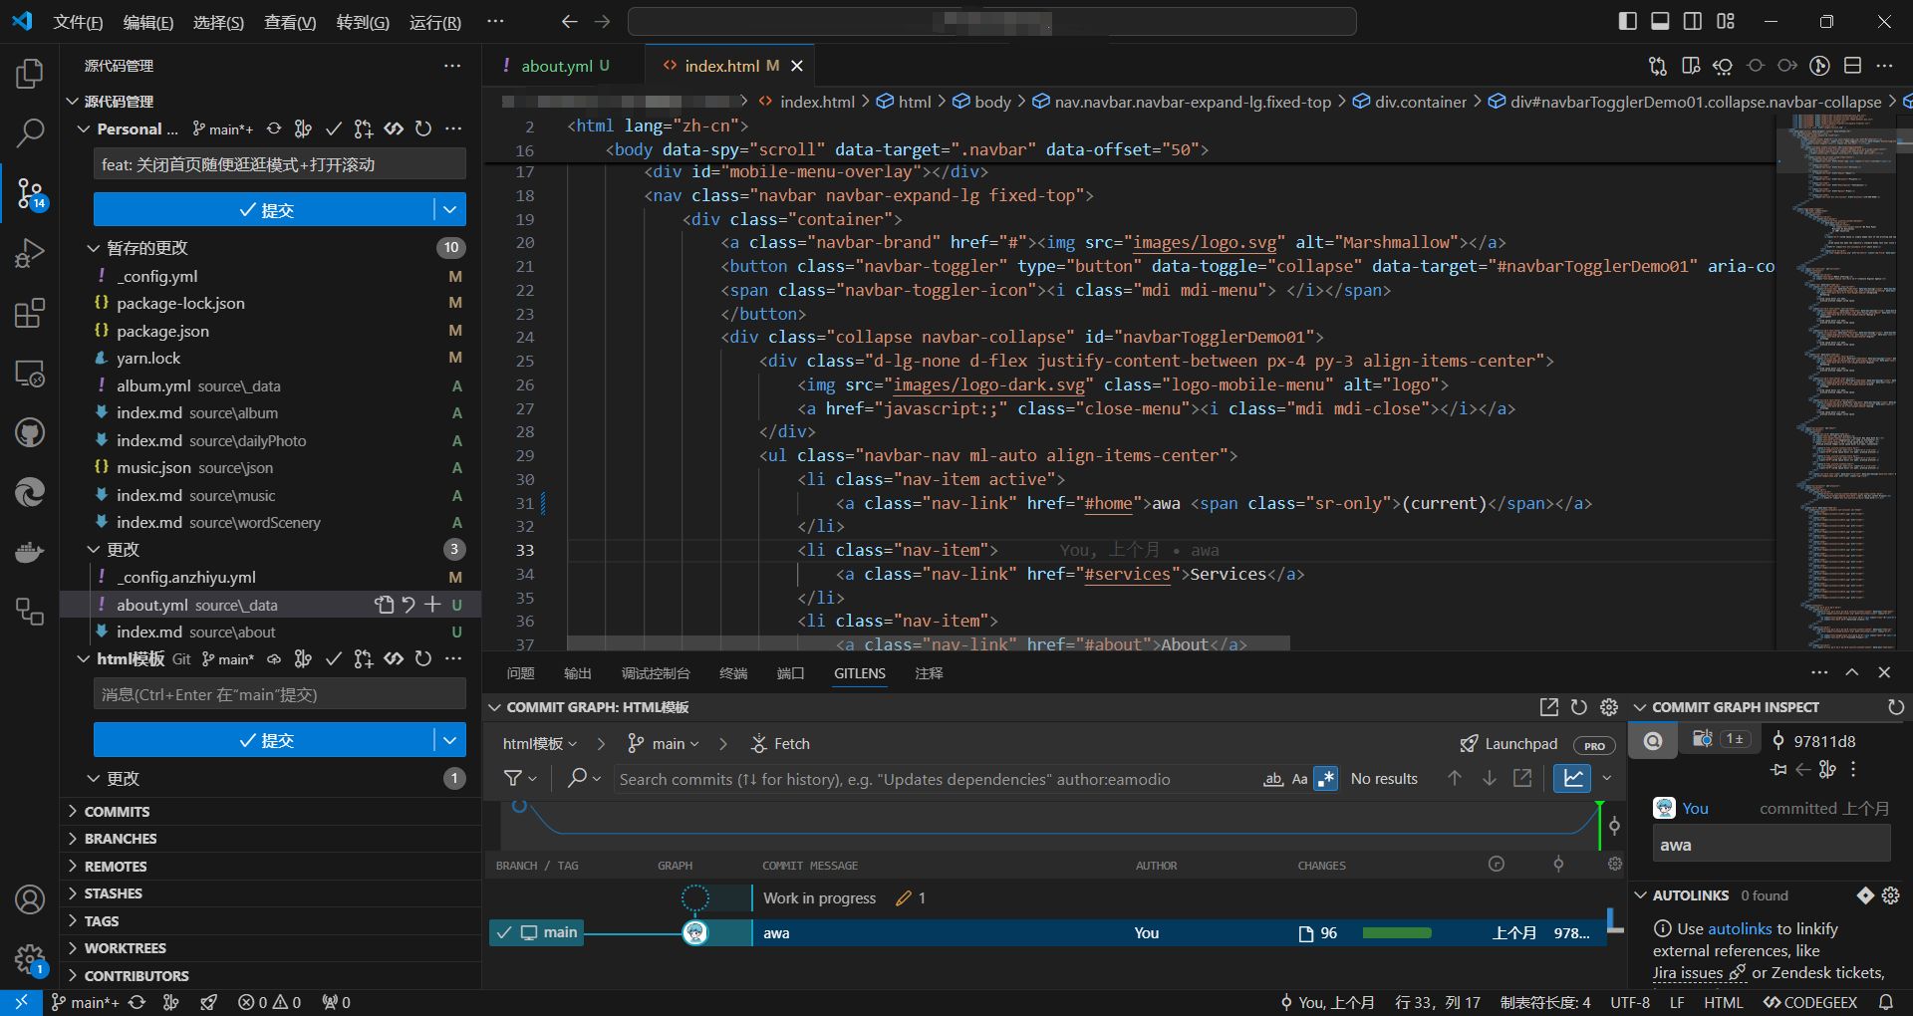Open the Extensions view in activity bar
The image size is (1913, 1016).
point(30,313)
